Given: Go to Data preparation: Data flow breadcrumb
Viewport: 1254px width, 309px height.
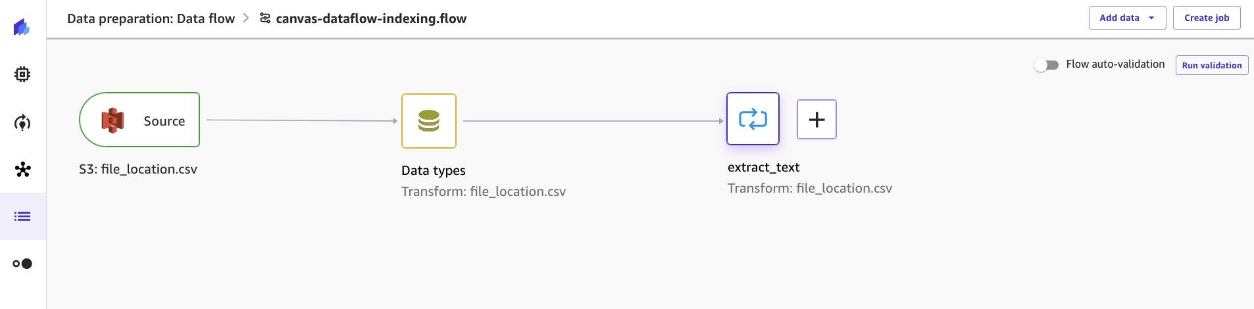Looking at the screenshot, I should click(151, 18).
